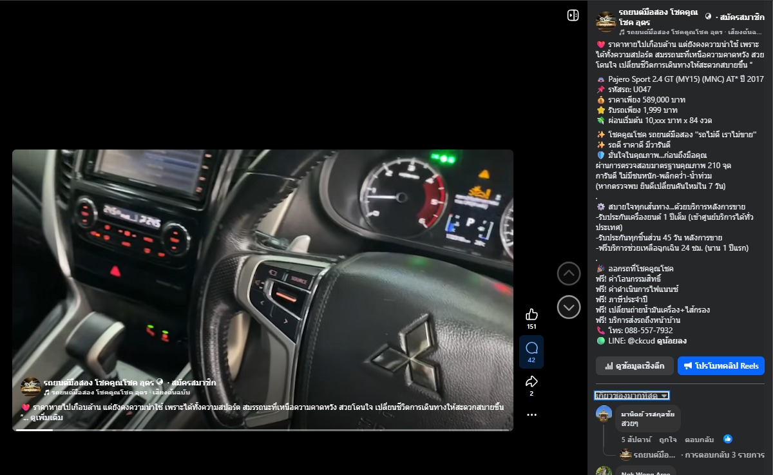Click the 151 like count
This screenshot has width=773, height=475.
point(531,327)
